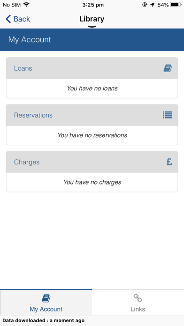Image resolution: width=184 pixels, height=326 pixels.
Task: Select the My Account tab label
Action: coord(46,309)
